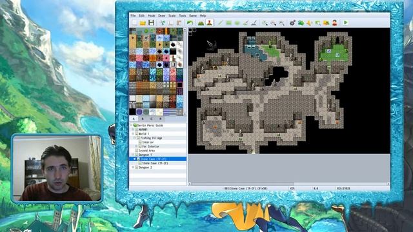This screenshot has width=413, height=232.
Task: Click the webcam video of the presenter
Action: pos(57,168)
